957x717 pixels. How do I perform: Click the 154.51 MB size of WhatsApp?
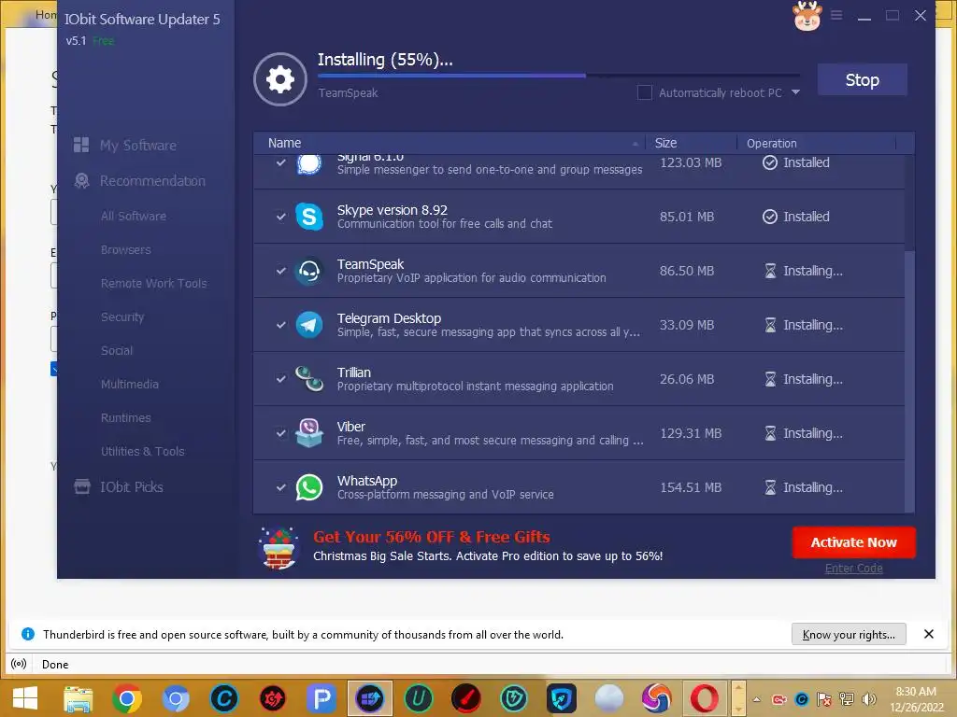point(691,487)
